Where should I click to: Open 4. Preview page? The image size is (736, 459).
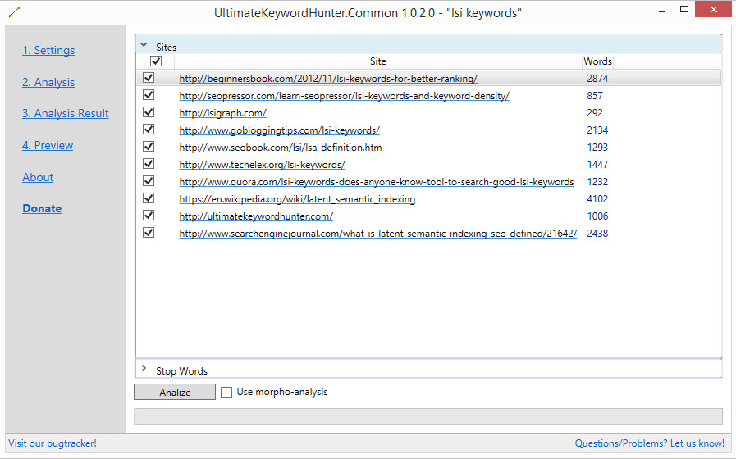point(48,145)
